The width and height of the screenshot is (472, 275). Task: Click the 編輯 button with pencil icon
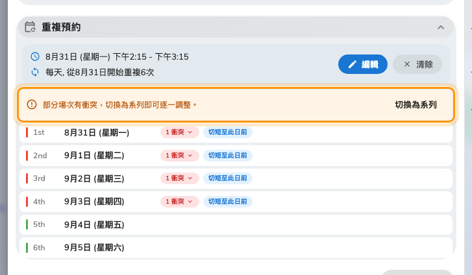tap(363, 64)
